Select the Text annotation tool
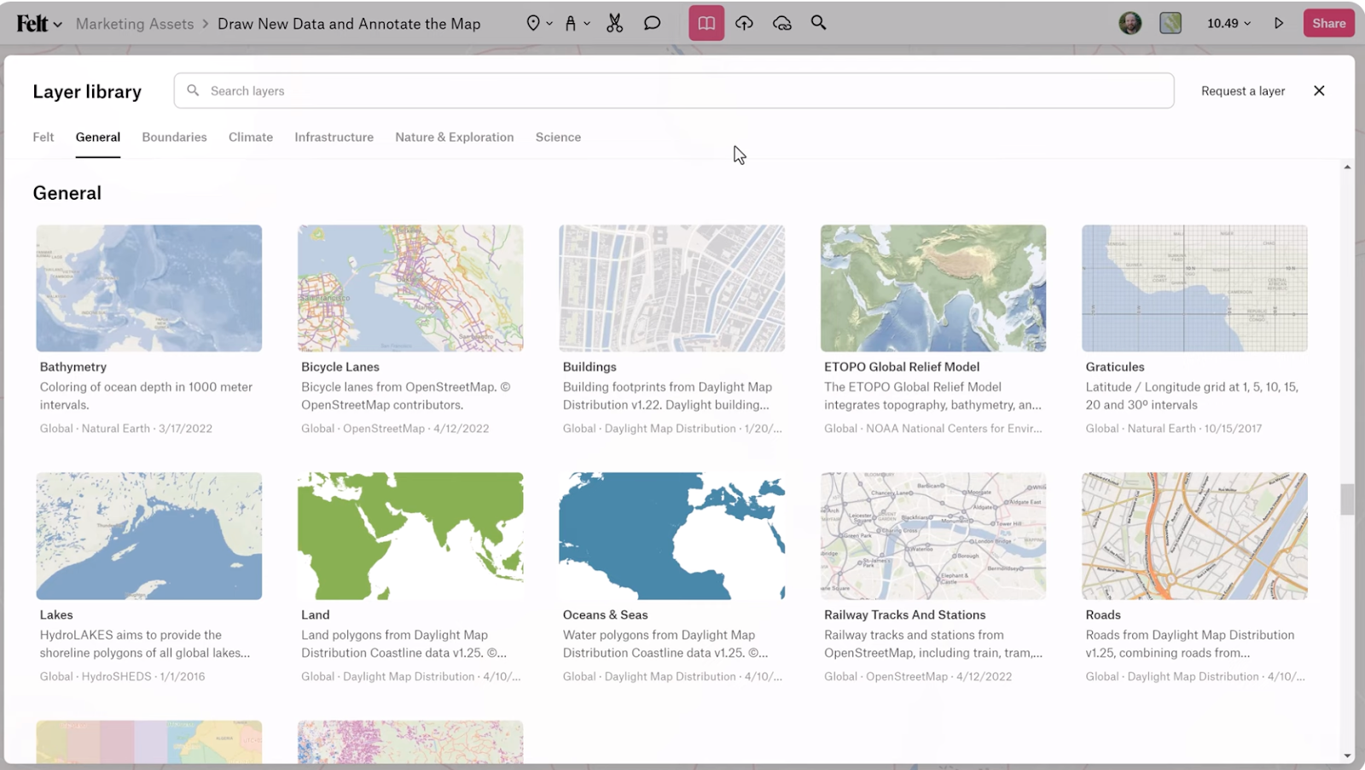The image size is (1365, 770). 570,23
